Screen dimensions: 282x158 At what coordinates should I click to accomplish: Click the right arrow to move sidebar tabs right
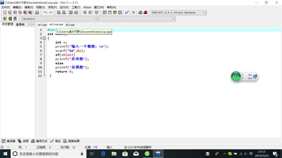[33, 24]
